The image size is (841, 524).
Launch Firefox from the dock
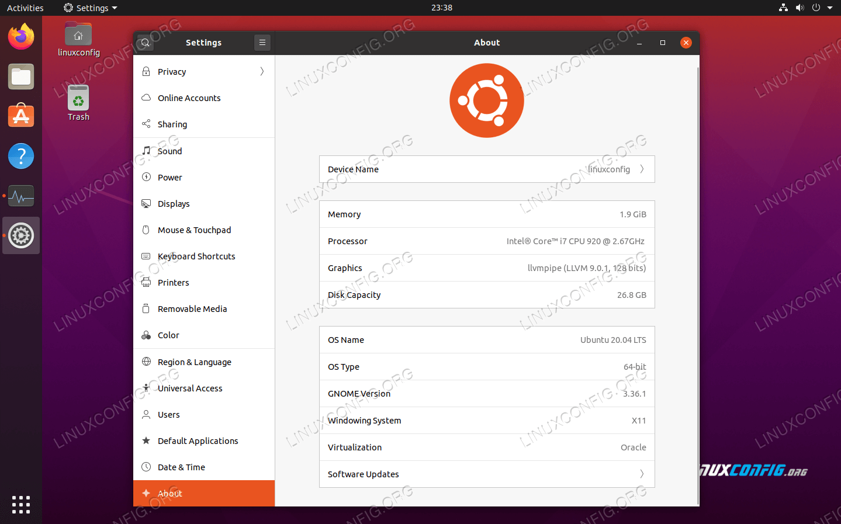pyautogui.click(x=21, y=37)
